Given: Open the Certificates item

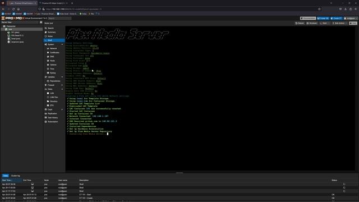Looking at the screenshot, I should click(54, 52).
